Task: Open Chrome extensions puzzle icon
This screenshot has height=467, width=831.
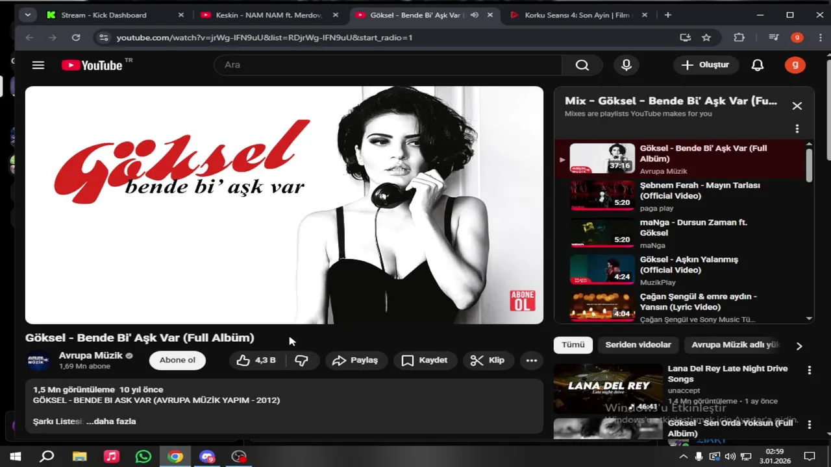Action: [739, 38]
